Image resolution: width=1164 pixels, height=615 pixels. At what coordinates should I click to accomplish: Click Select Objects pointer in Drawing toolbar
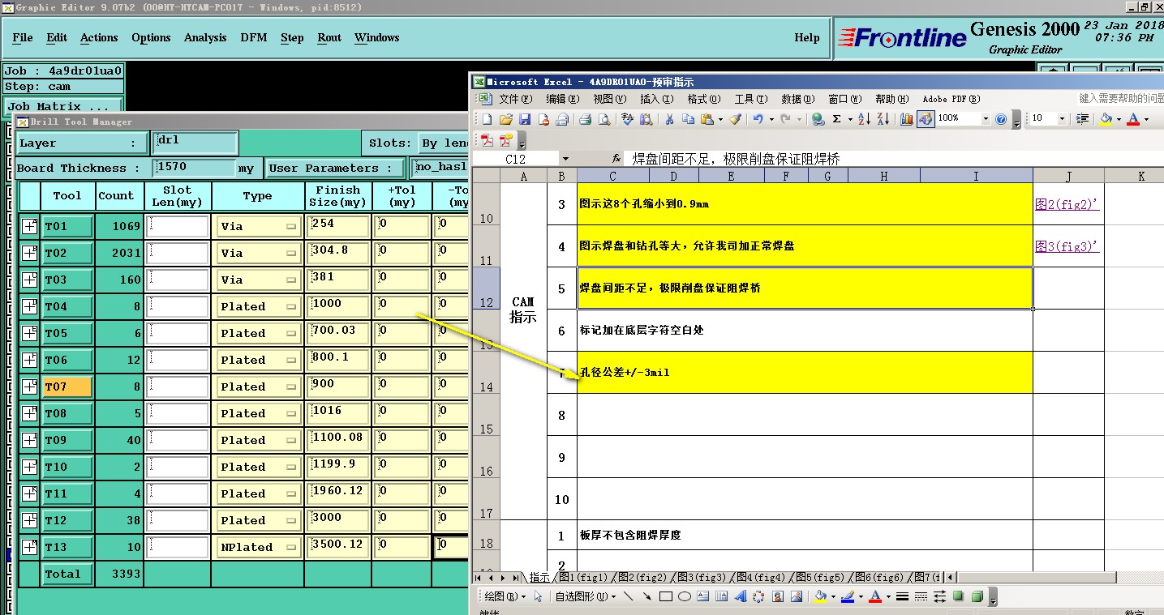pos(538,596)
